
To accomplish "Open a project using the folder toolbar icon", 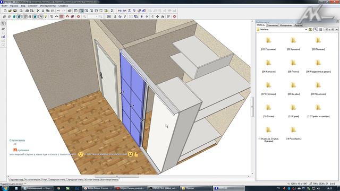I will click(x=10, y=11).
